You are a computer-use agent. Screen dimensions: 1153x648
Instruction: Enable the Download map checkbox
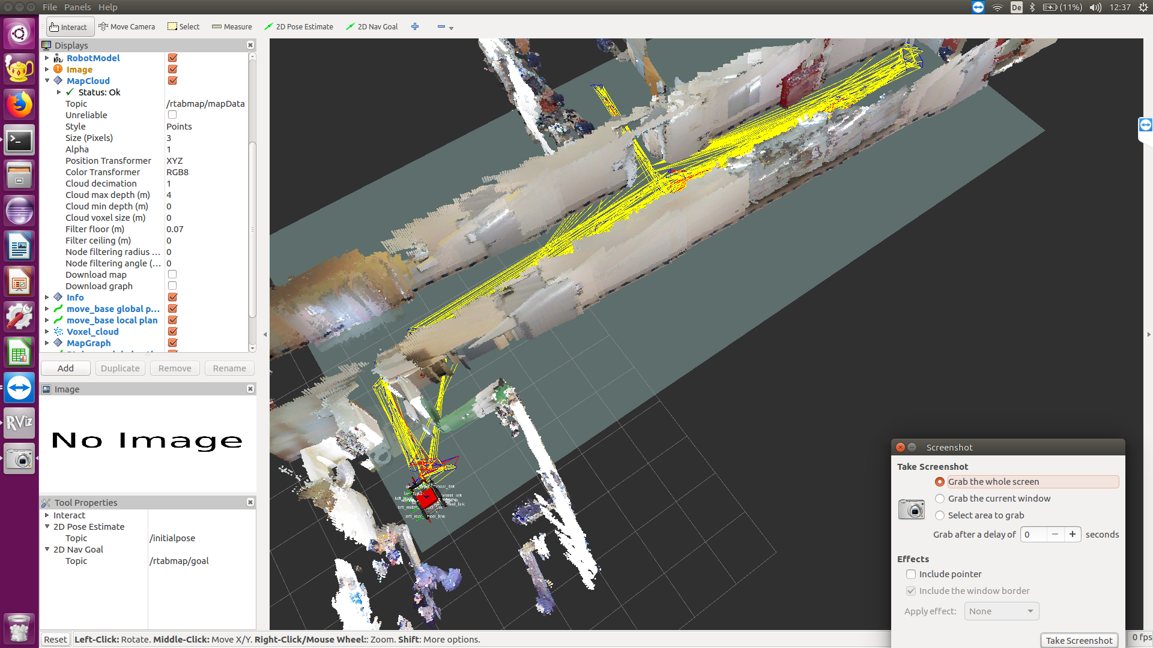pyautogui.click(x=172, y=275)
